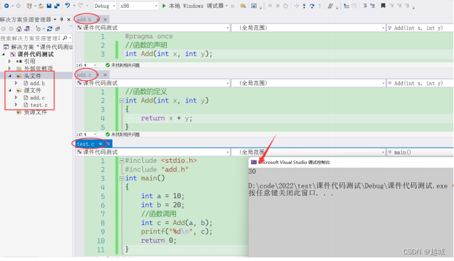
Task: Click the find in files folder icon
Action: [x=243, y=5]
